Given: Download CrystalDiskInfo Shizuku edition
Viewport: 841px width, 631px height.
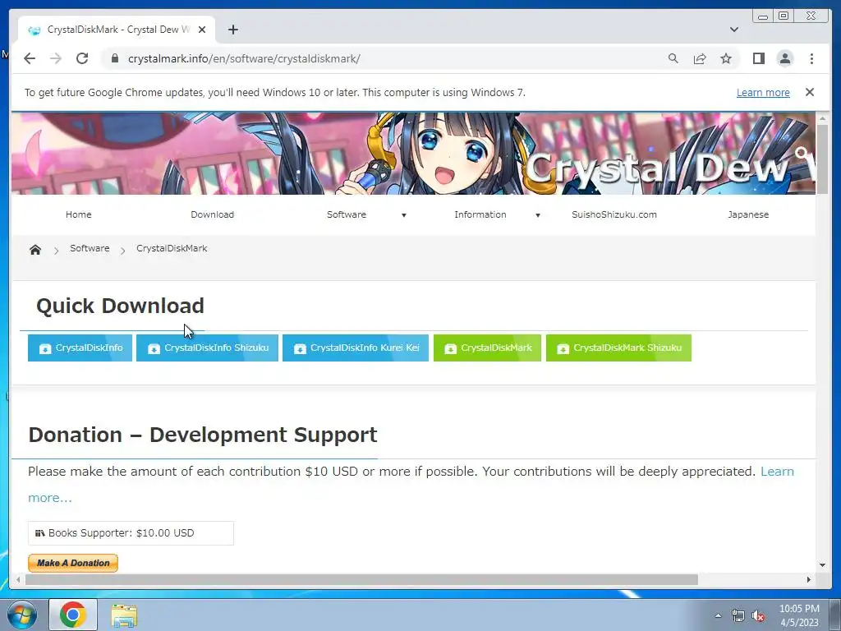Looking at the screenshot, I should pyautogui.click(x=207, y=348).
